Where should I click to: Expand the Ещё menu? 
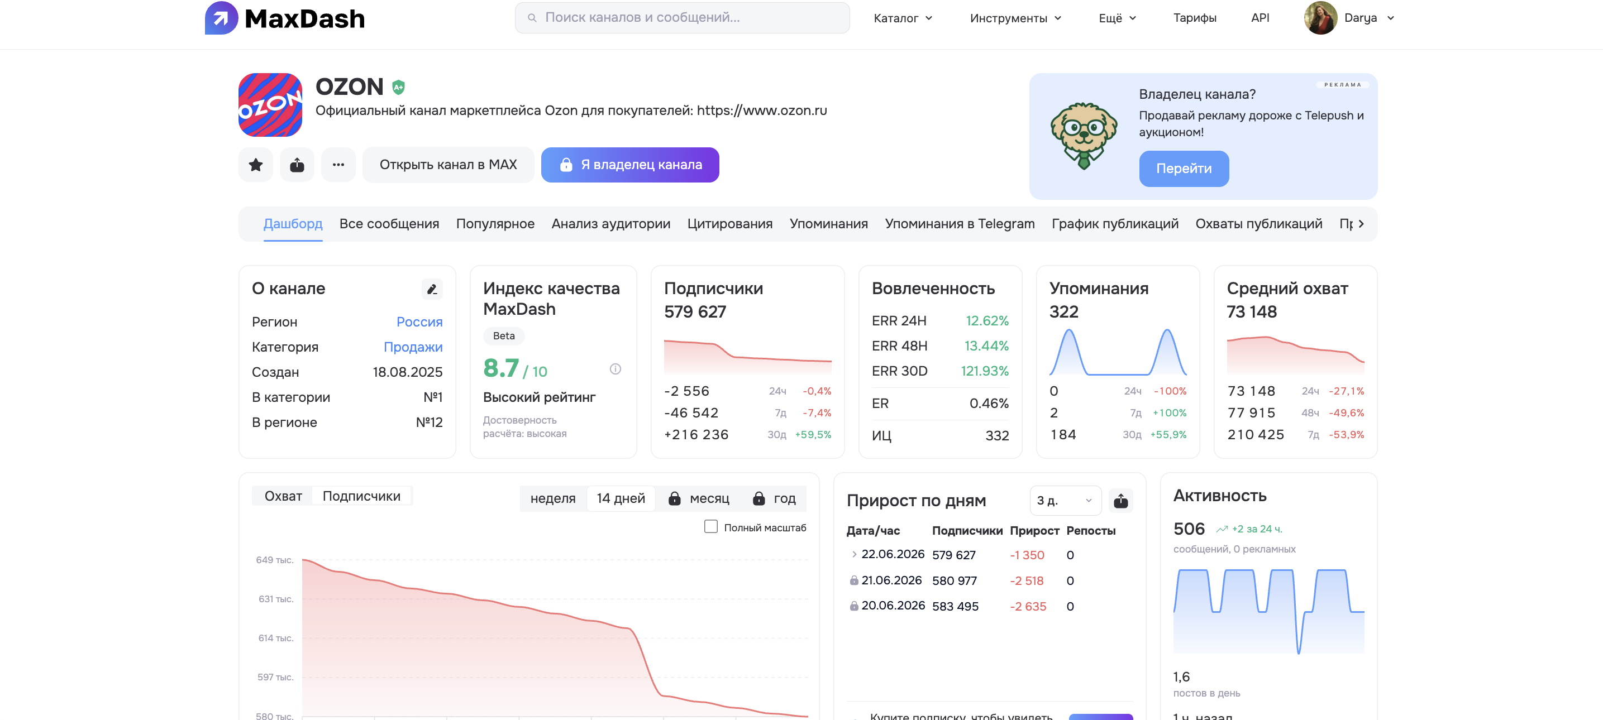click(x=1117, y=18)
